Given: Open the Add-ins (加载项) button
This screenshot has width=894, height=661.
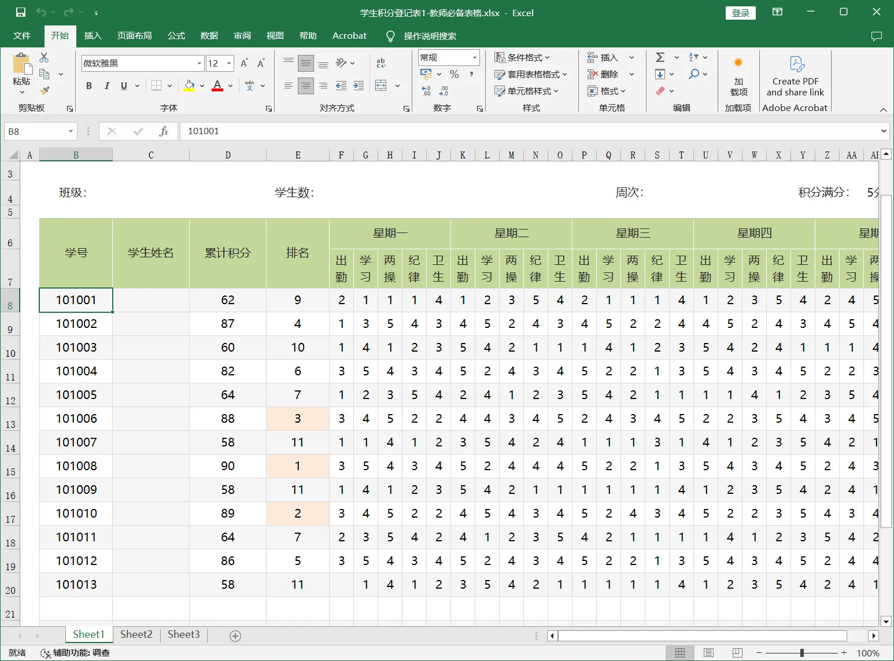Looking at the screenshot, I should 738,77.
